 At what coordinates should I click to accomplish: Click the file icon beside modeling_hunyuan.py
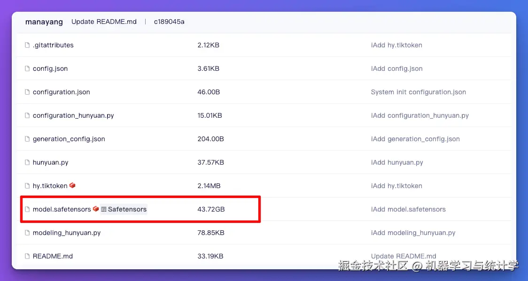(27, 233)
